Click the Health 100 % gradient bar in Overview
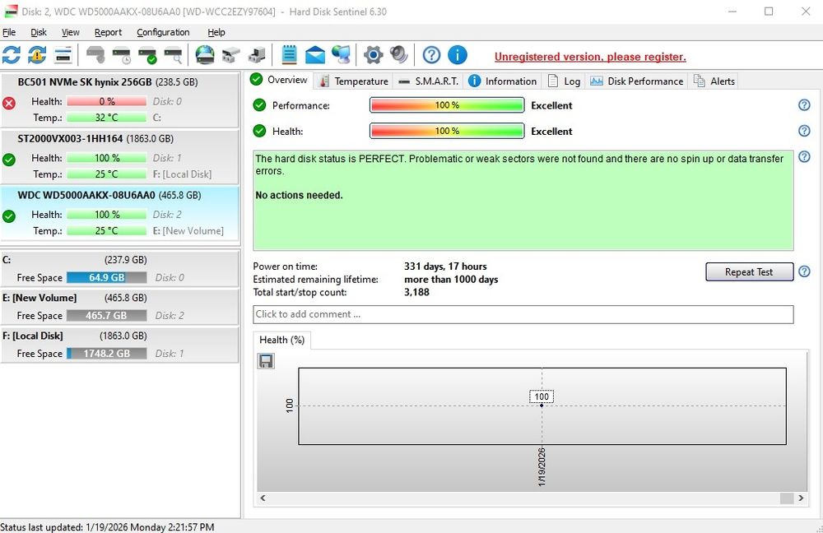823x533 pixels. (447, 131)
